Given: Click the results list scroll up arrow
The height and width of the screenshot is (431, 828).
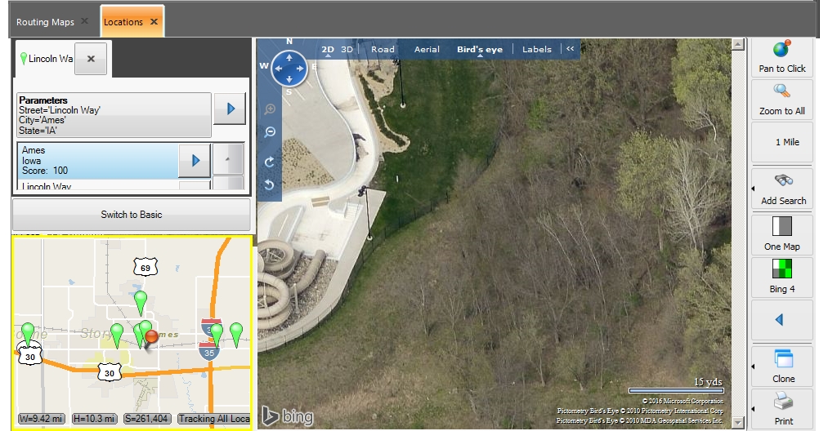Looking at the screenshot, I should point(227,159).
